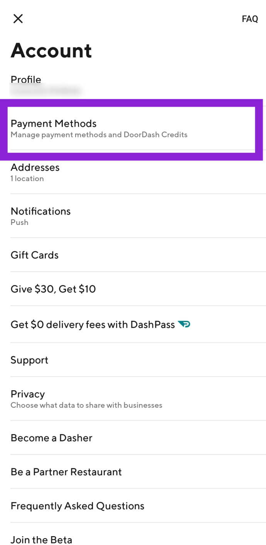266x545 pixels.
Task: Close the Account screen with X icon
Action: pos(18,18)
